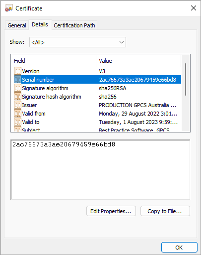Click the Signature hash algorithm field icon

click(x=17, y=97)
